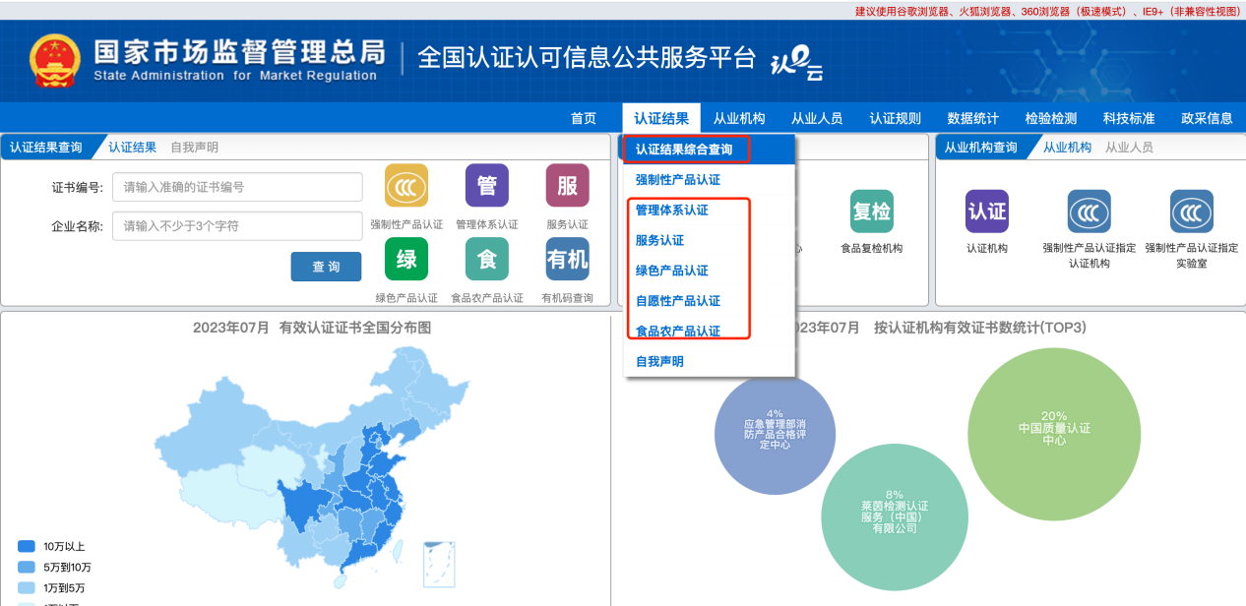The height and width of the screenshot is (606, 1246).
Task: Toggle the 10万以上 map legend item
Action: click(27, 546)
